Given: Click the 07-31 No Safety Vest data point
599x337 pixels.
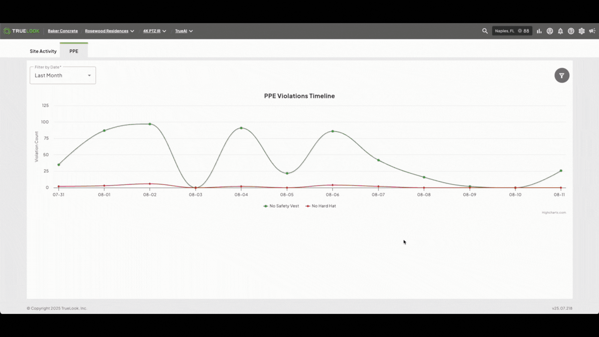Looking at the screenshot, I should [59, 164].
